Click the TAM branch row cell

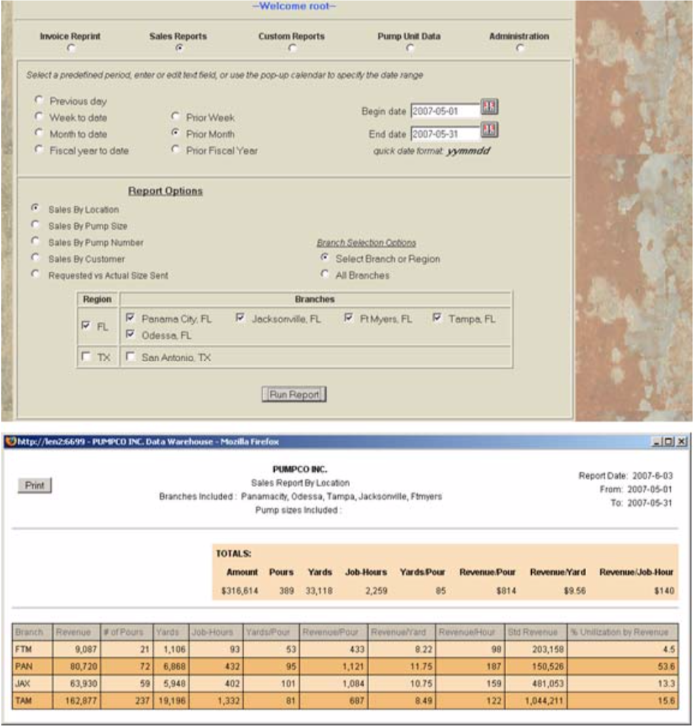pyautogui.click(x=33, y=701)
